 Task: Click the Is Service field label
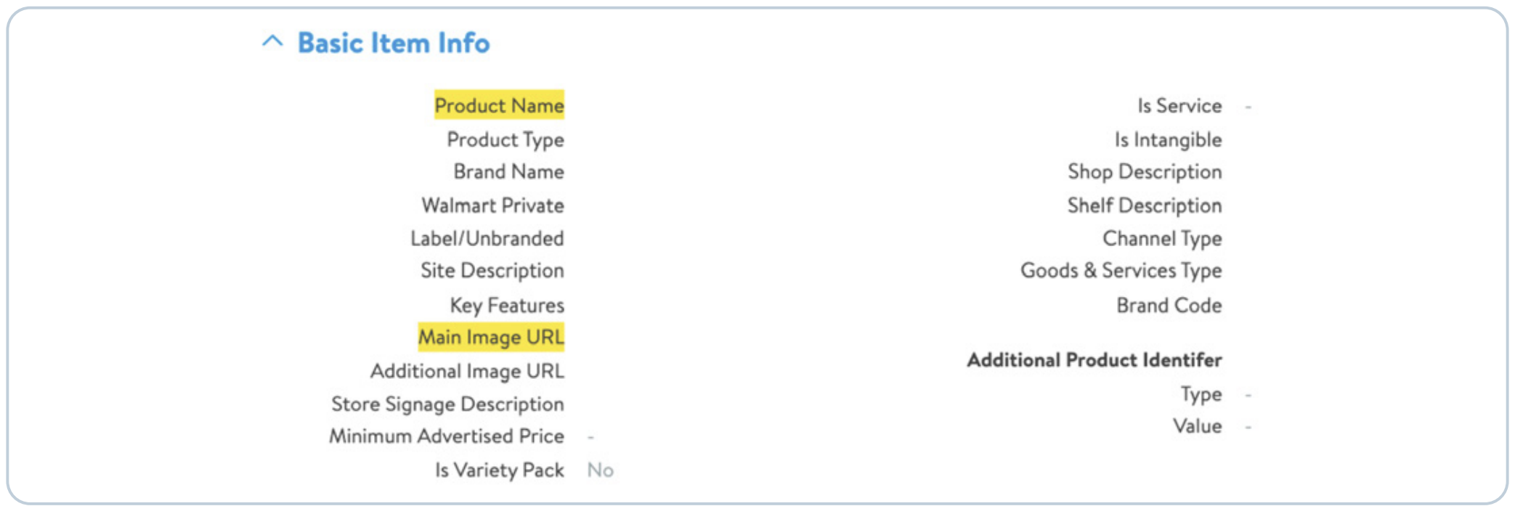(1179, 106)
